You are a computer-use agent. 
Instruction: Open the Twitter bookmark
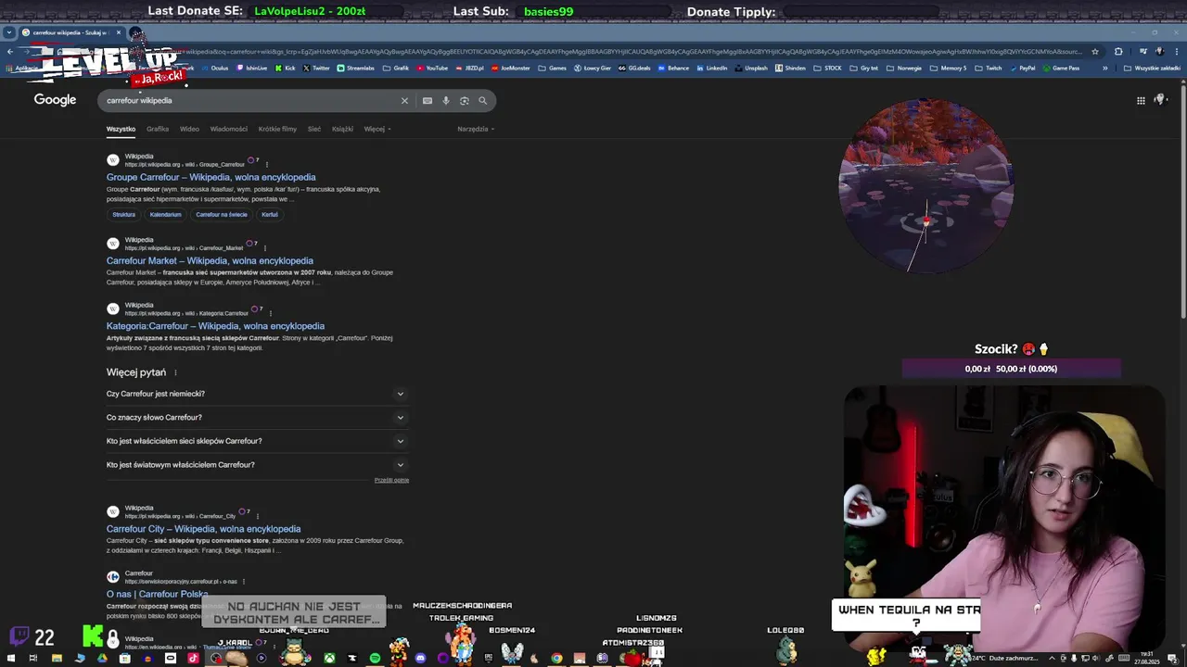click(316, 68)
